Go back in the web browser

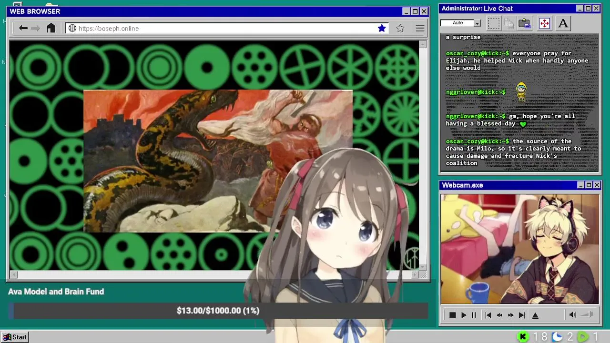[x=23, y=28]
